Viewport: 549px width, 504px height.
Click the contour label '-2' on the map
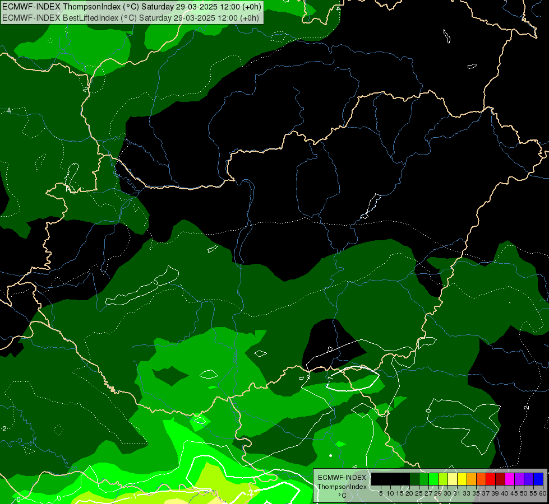point(250,492)
